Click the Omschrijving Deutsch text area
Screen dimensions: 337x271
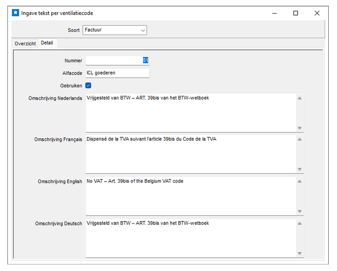191,238
